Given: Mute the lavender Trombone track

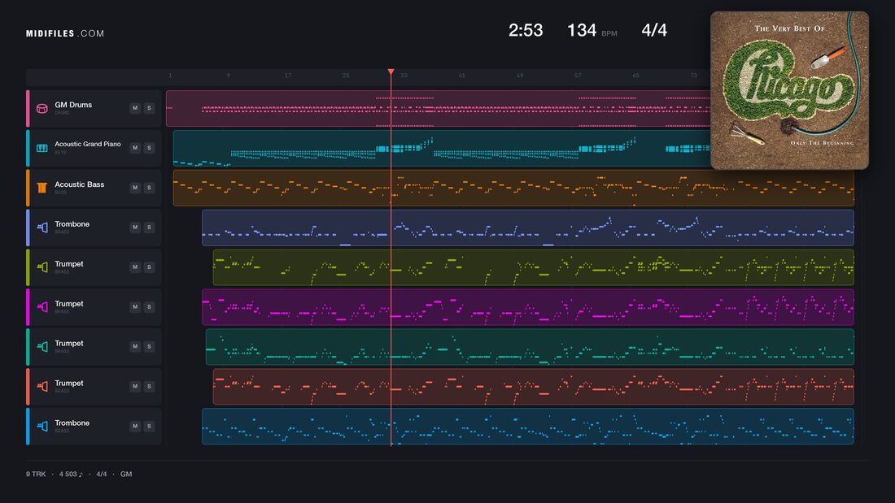Looking at the screenshot, I should (x=135, y=228).
